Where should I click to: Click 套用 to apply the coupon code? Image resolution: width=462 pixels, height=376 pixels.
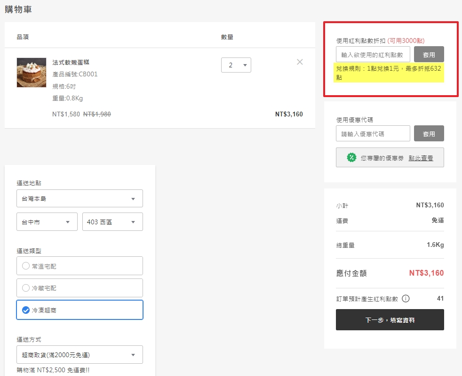pos(429,133)
